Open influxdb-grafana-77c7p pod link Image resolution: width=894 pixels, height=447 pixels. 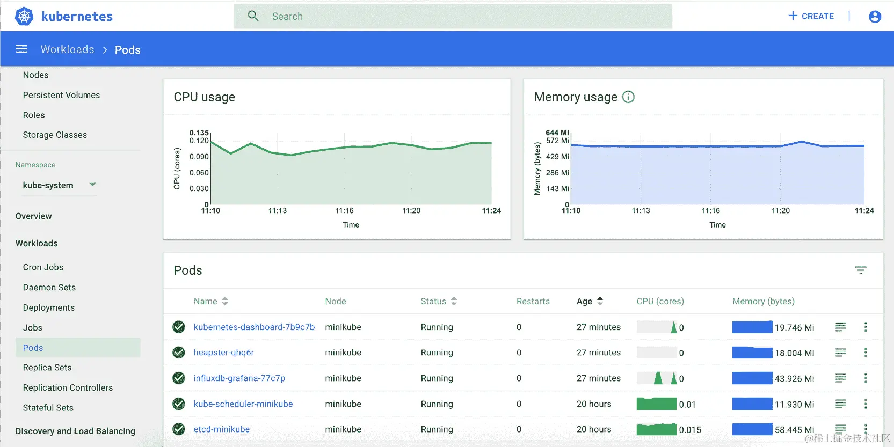239,378
